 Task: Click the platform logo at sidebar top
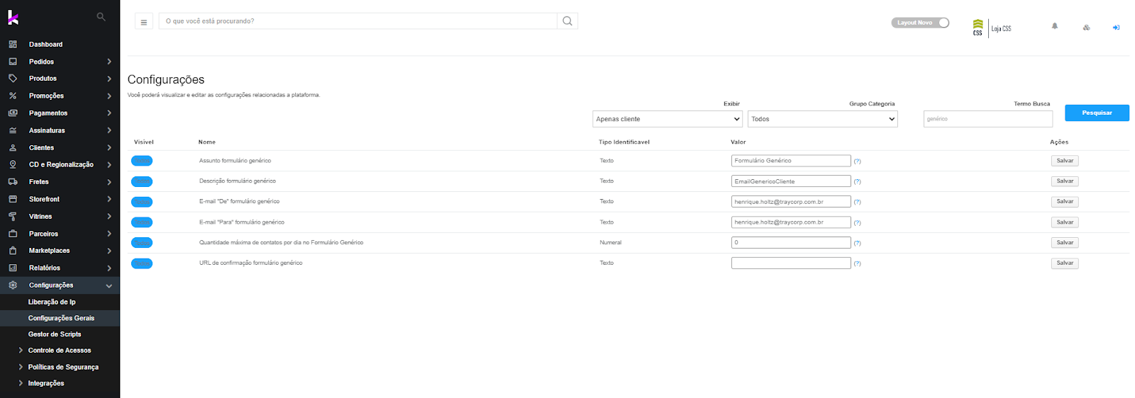pos(13,17)
